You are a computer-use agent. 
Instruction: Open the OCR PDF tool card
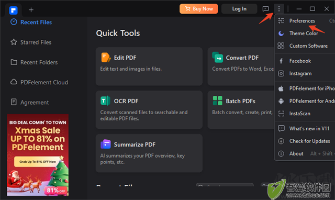pyautogui.click(x=149, y=110)
